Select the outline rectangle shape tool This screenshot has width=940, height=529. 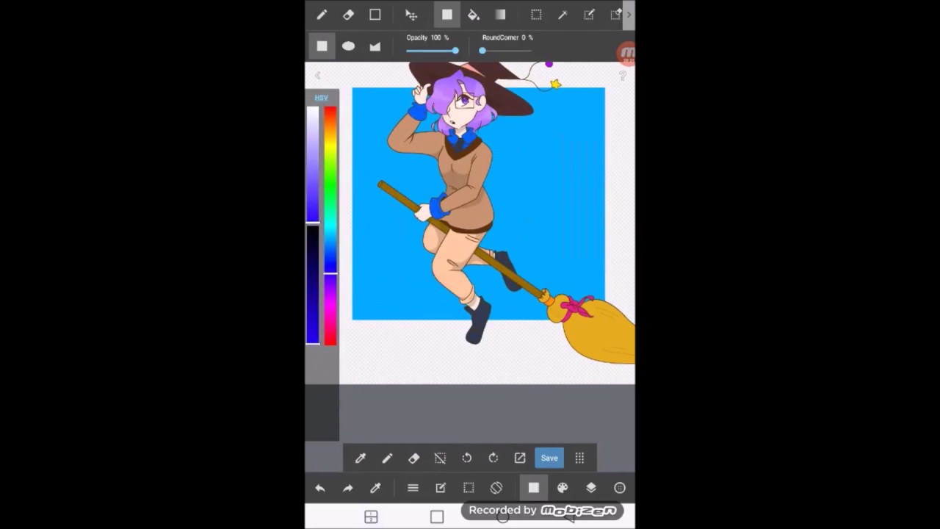(375, 15)
